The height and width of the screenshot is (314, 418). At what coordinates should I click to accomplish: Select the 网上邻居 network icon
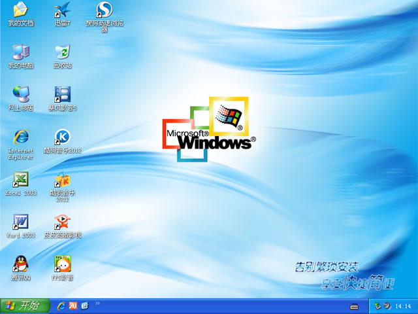[21, 95]
